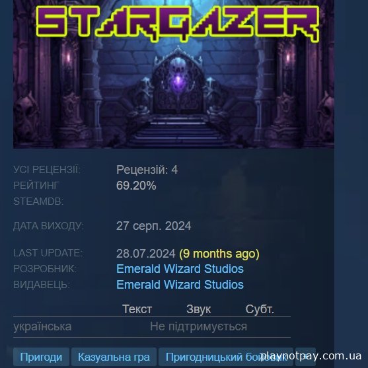Open the 'Пригоди' tag

coord(42,357)
